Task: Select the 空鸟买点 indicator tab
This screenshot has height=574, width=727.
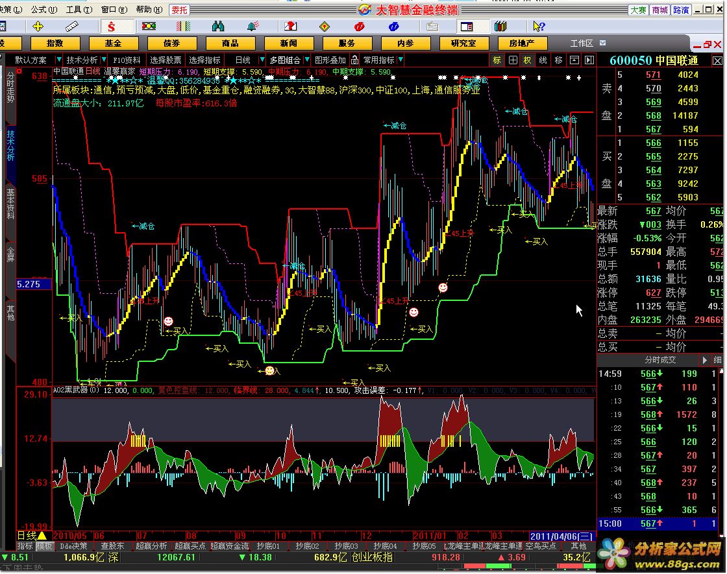Action: pos(541,546)
